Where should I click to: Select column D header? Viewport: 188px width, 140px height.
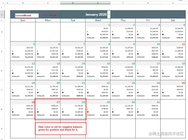click(x=73, y=3)
